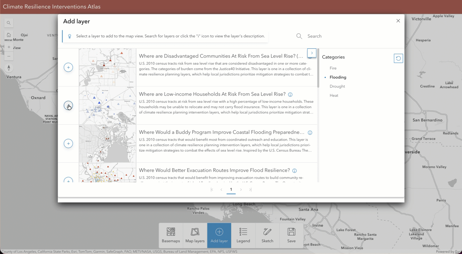The image size is (462, 254).
Task: Select the Drought category
Action: pyautogui.click(x=337, y=86)
